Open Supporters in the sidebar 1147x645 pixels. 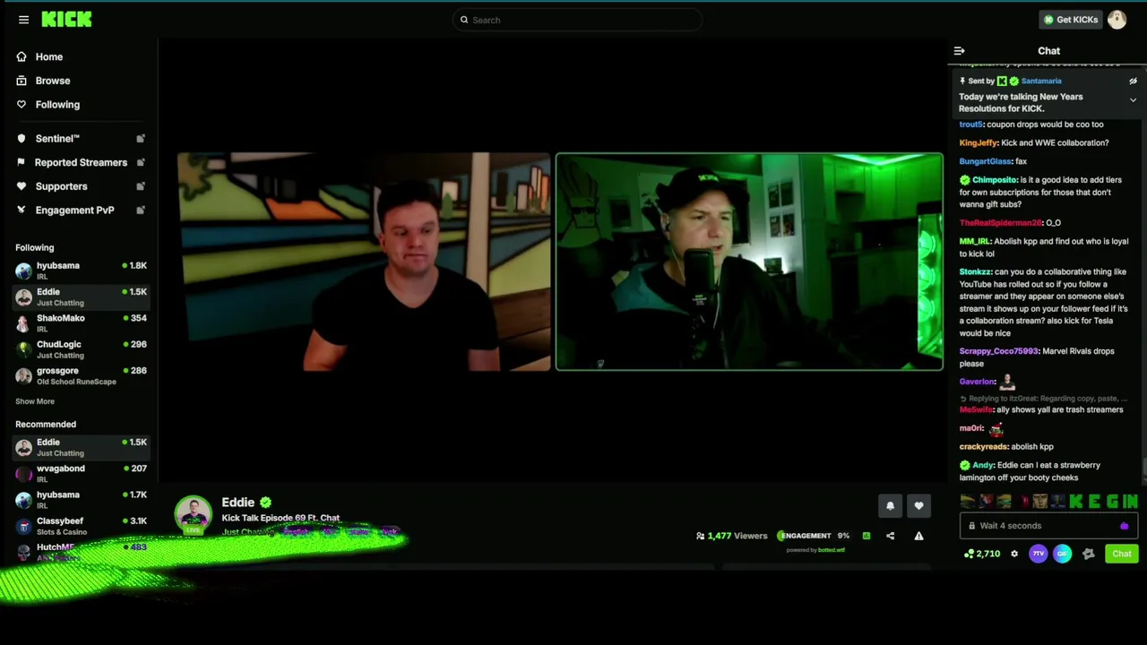61,186
